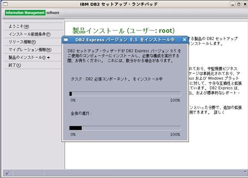Click the 'software' text beside logo
248x178 pixels.
pos(53,13)
